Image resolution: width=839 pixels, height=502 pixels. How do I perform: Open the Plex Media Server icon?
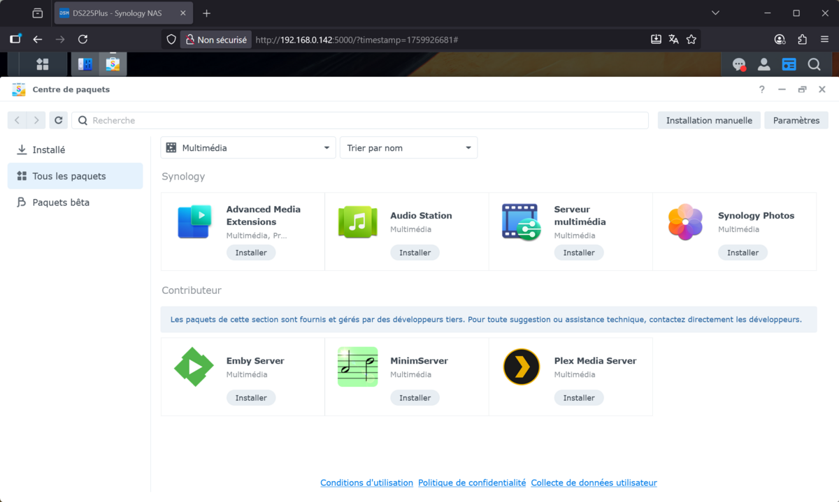point(521,367)
